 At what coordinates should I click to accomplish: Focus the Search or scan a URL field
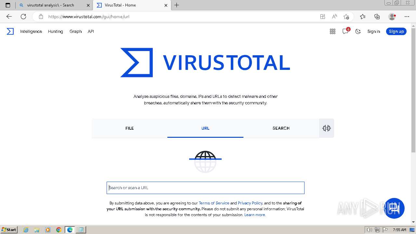click(205, 188)
